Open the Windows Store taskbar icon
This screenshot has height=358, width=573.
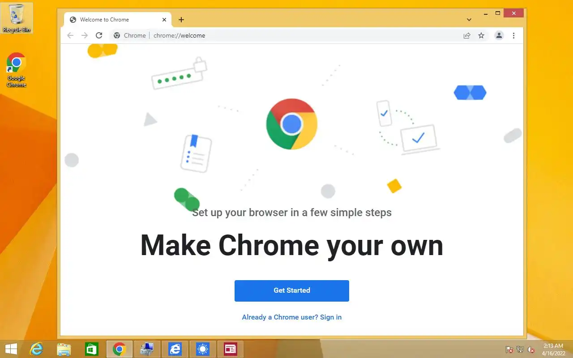tap(91, 349)
